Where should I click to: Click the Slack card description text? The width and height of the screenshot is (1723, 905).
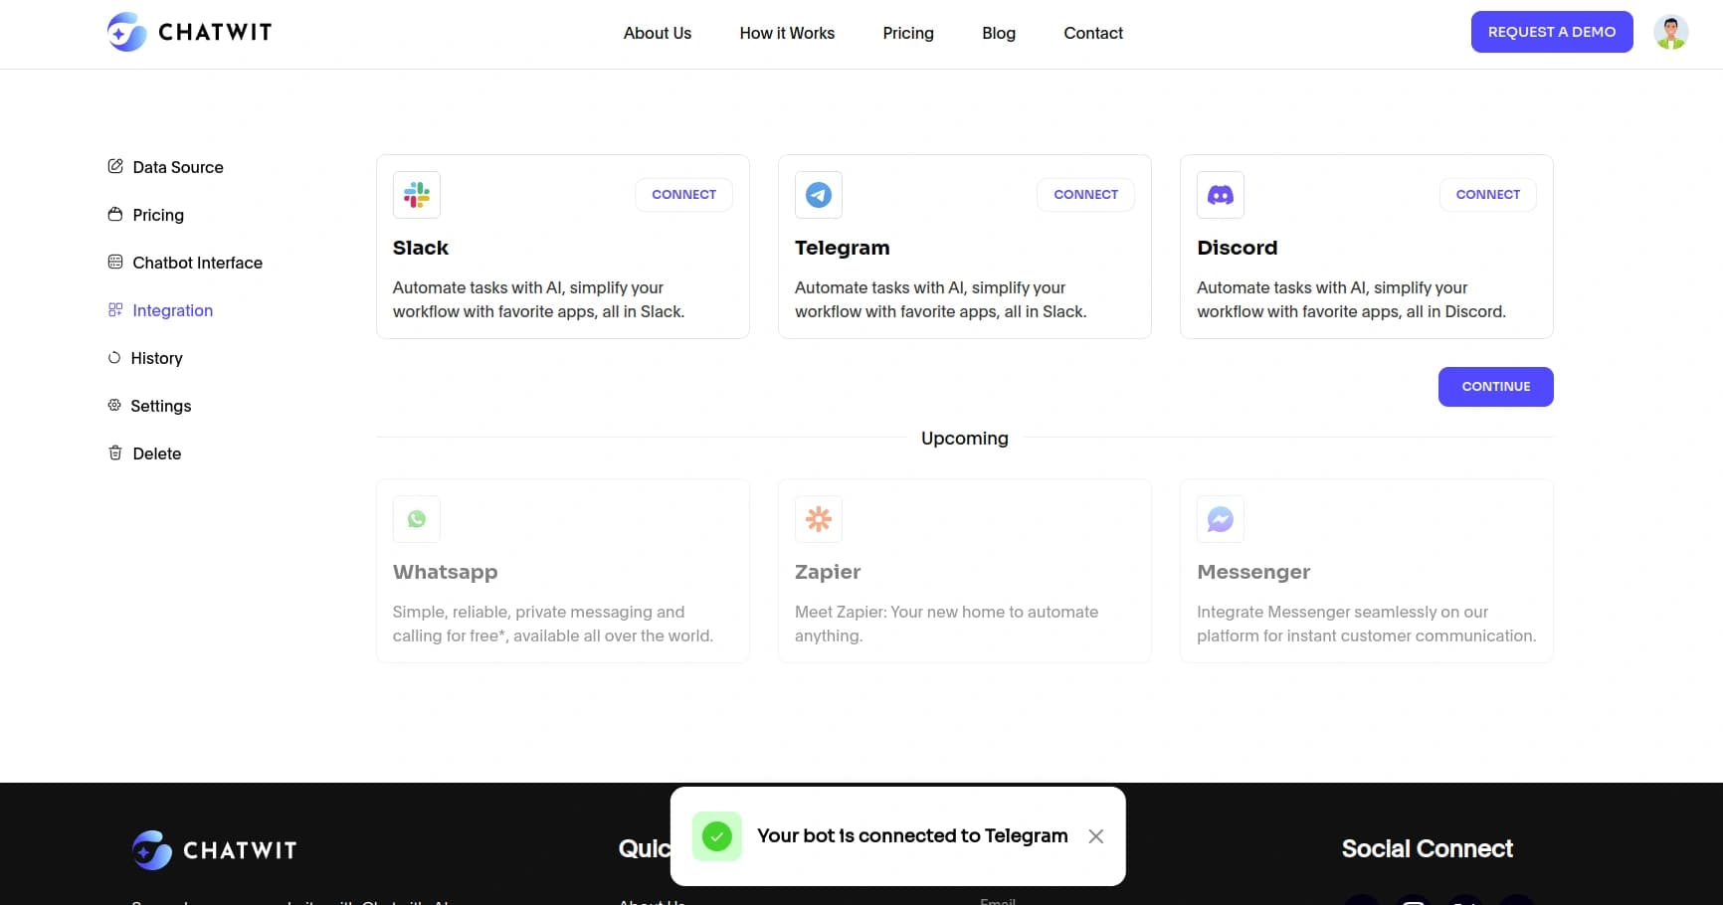pyautogui.click(x=538, y=299)
